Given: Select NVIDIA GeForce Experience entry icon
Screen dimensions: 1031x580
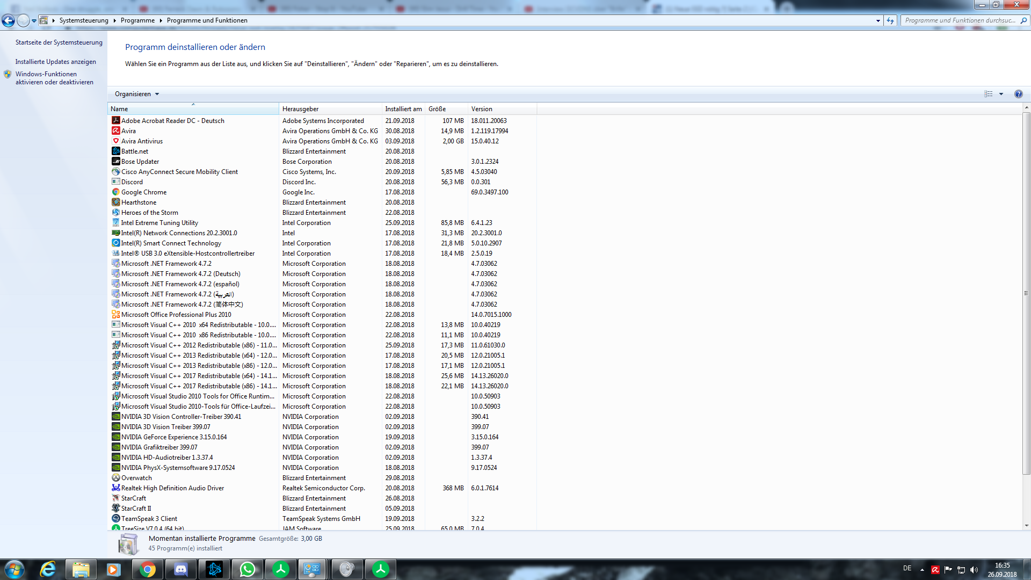Looking at the screenshot, I should pyautogui.click(x=115, y=437).
